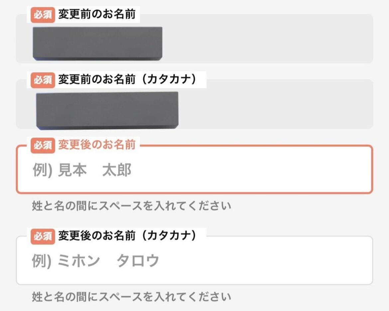Click the 変更後のお名前（カタカナ） label text
Viewport: 389px width, 311px height.
click(128, 236)
